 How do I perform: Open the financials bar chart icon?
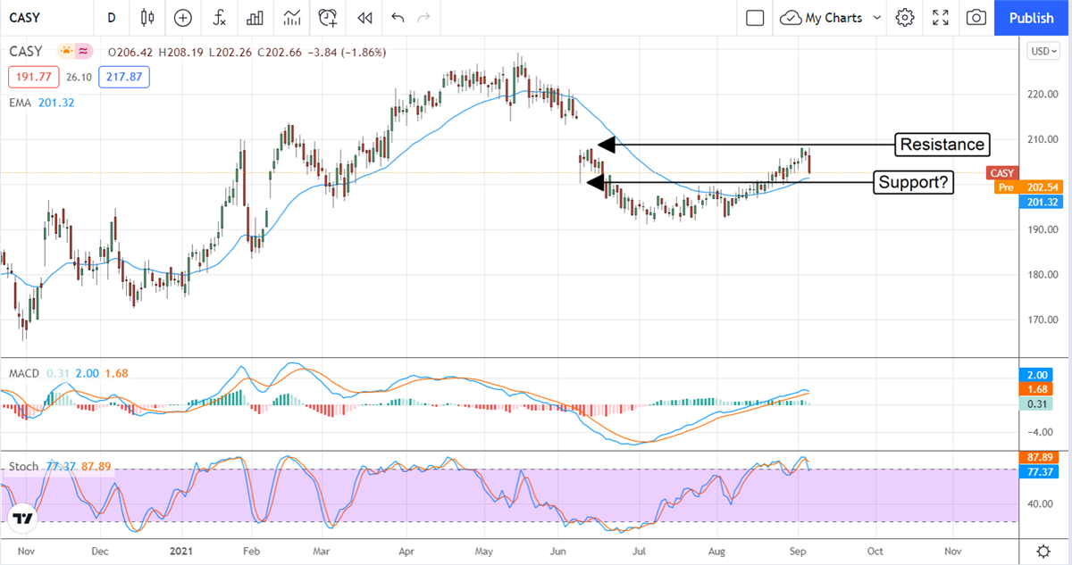coord(255,18)
